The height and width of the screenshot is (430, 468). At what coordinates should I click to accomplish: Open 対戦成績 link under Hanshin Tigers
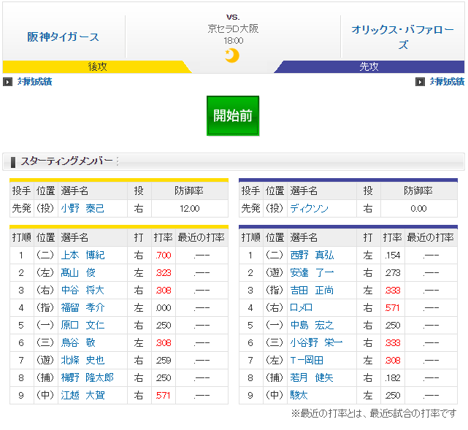coord(34,82)
